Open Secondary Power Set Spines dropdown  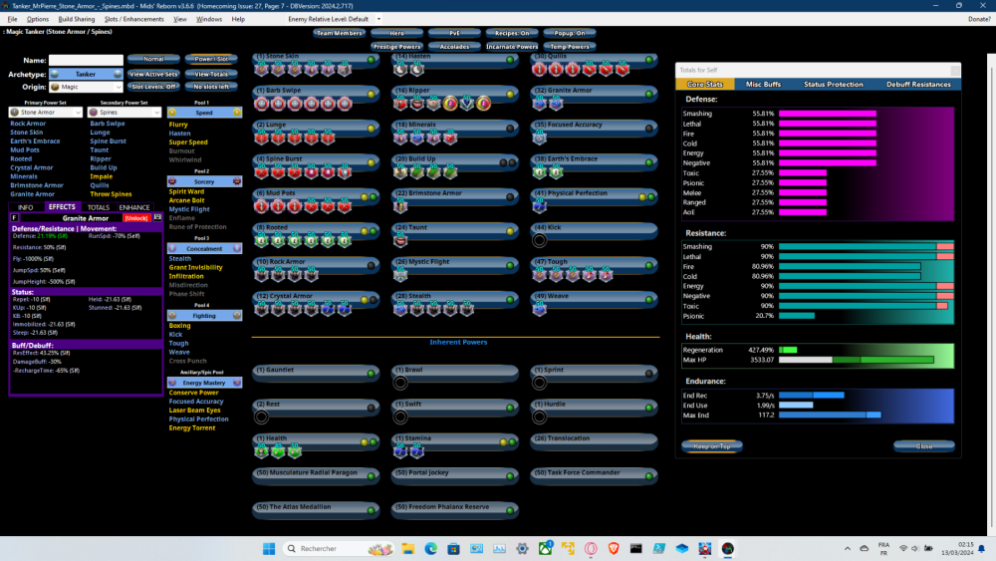click(x=124, y=113)
